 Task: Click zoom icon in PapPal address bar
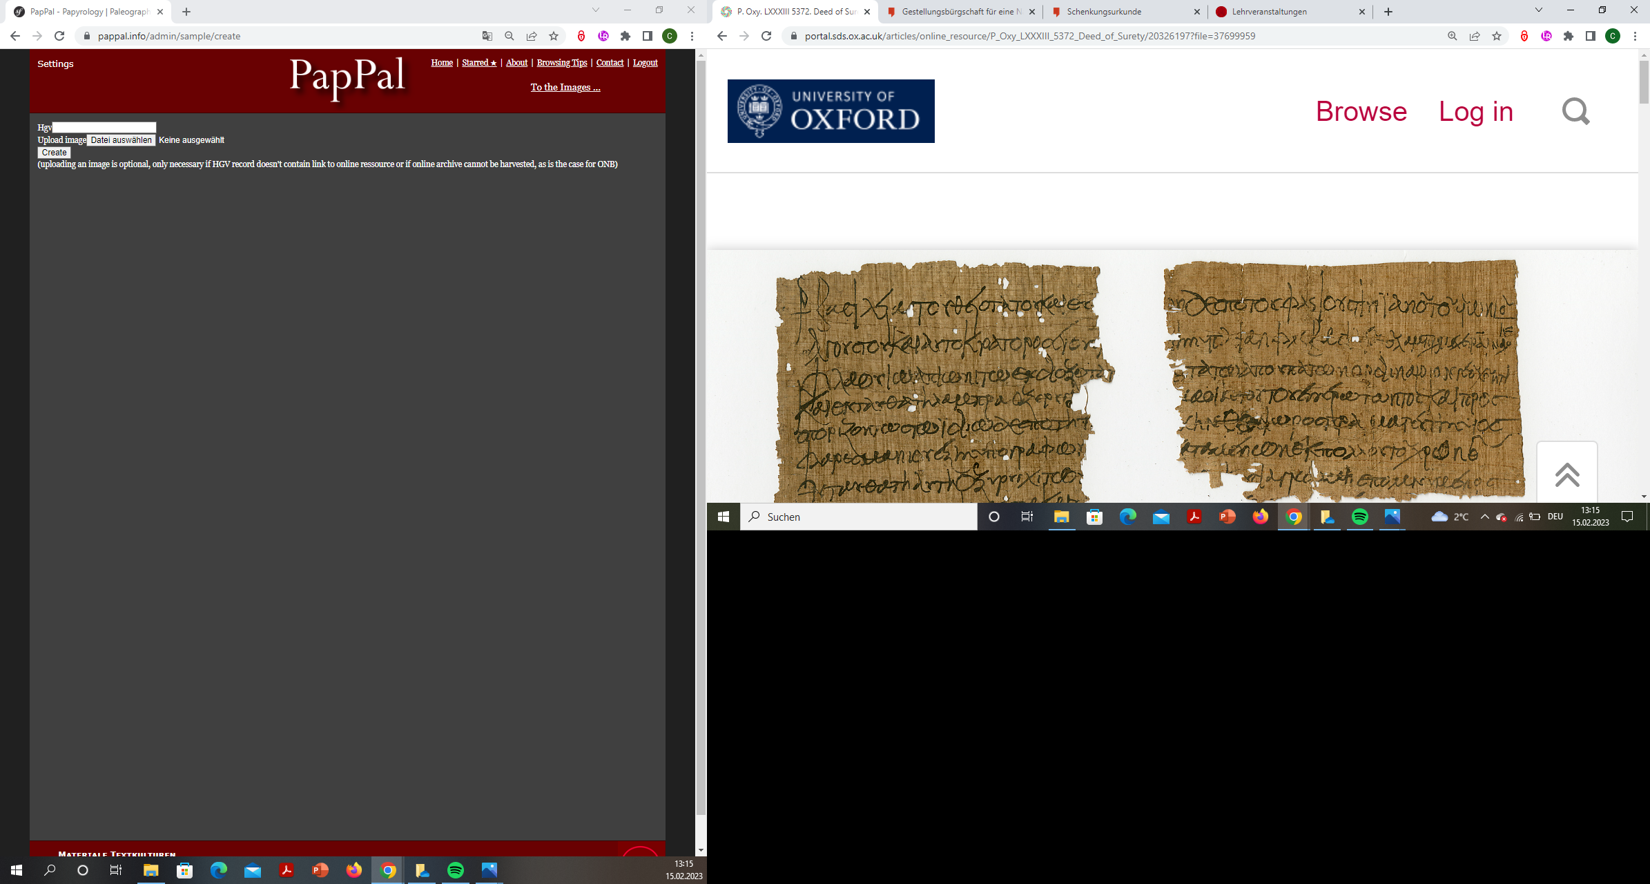click(x=509, y=36)
